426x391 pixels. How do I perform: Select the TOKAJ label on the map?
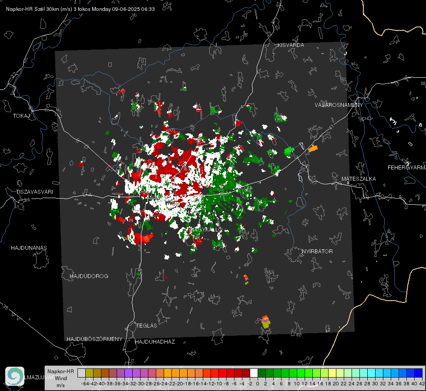(21, 116)
